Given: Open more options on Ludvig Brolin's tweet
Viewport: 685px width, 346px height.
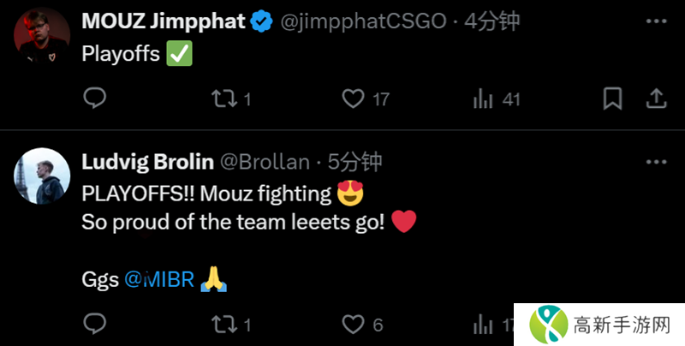Looking at the screenshot, I should [656, 160].
